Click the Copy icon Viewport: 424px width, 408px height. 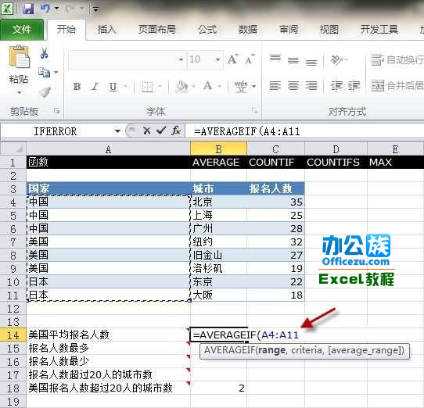(44, 72)
